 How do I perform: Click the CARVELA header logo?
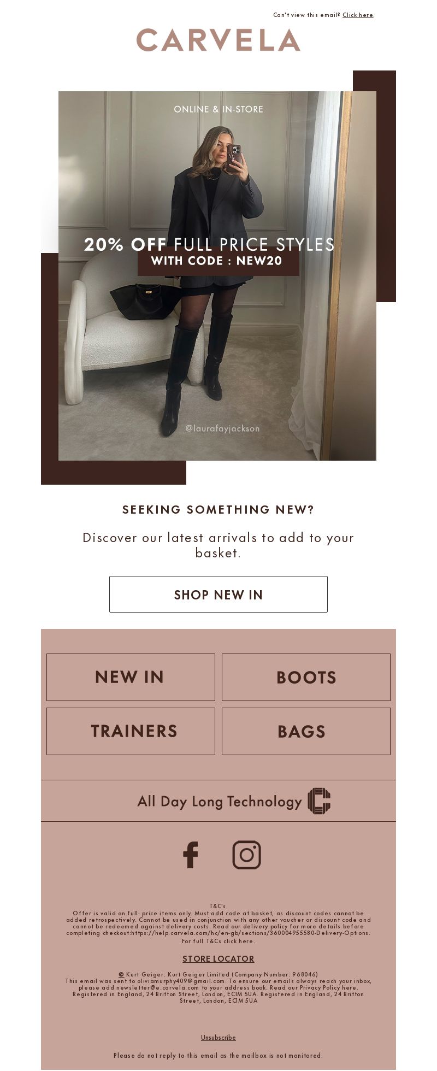tap(218, 40)
